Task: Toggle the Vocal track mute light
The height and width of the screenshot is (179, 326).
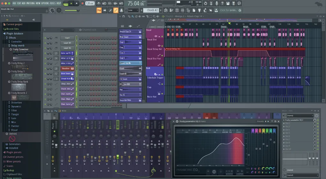Action: (x=162, y=37)
